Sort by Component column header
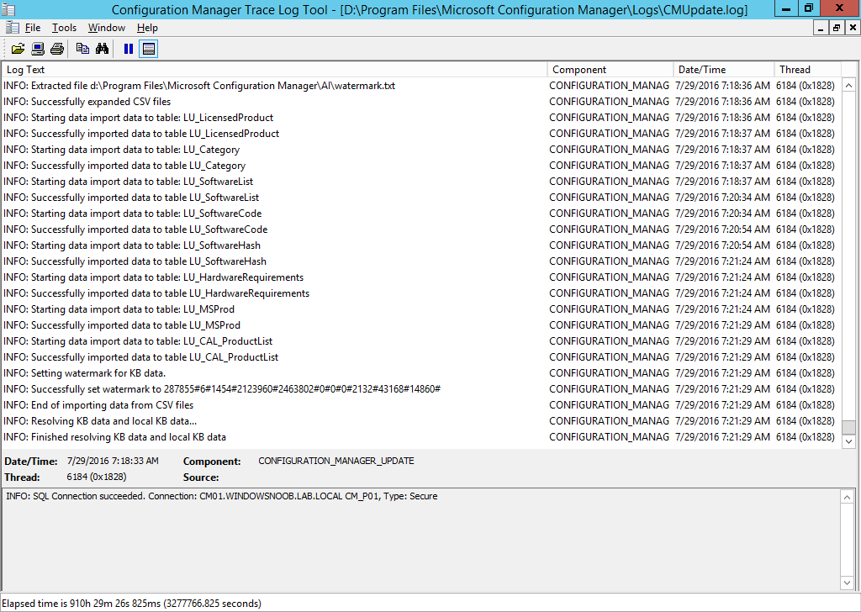This screenshot has height=612, width=861. (x=610, y=70)
